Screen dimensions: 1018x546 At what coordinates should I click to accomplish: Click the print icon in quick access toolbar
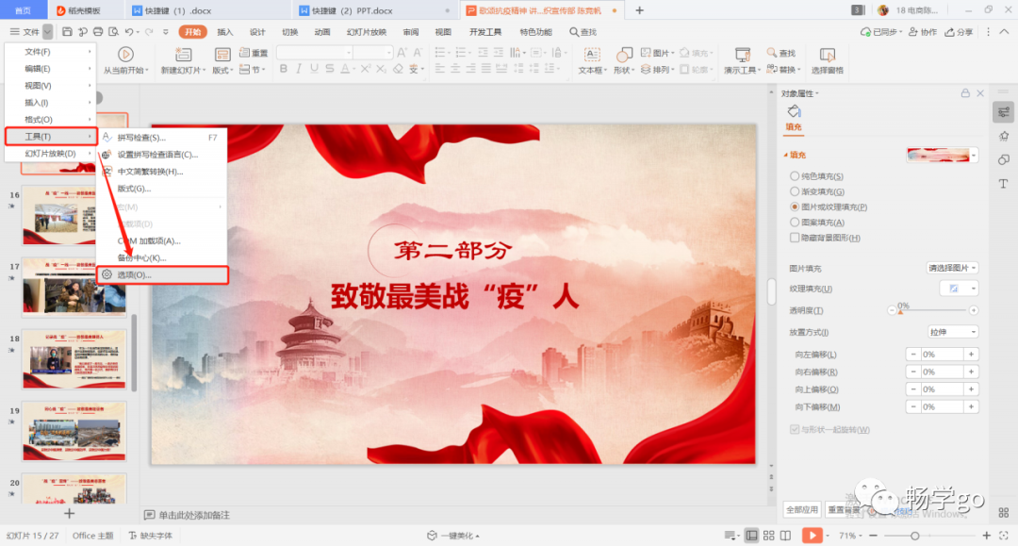98,31
